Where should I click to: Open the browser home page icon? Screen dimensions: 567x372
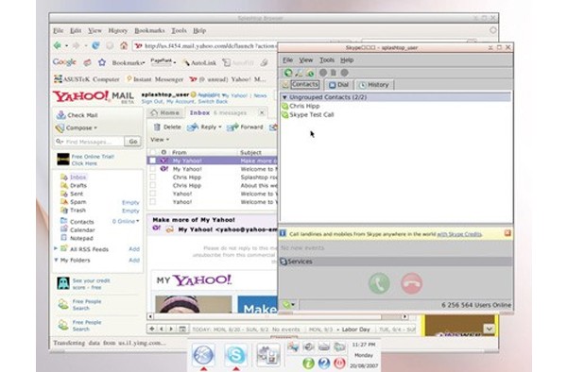click(124, 45)
